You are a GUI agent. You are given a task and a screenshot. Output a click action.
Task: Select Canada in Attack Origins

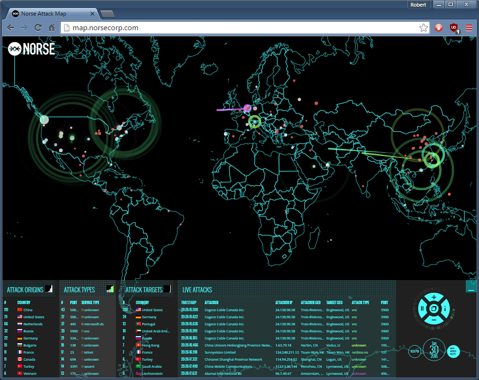pos(28,359)
